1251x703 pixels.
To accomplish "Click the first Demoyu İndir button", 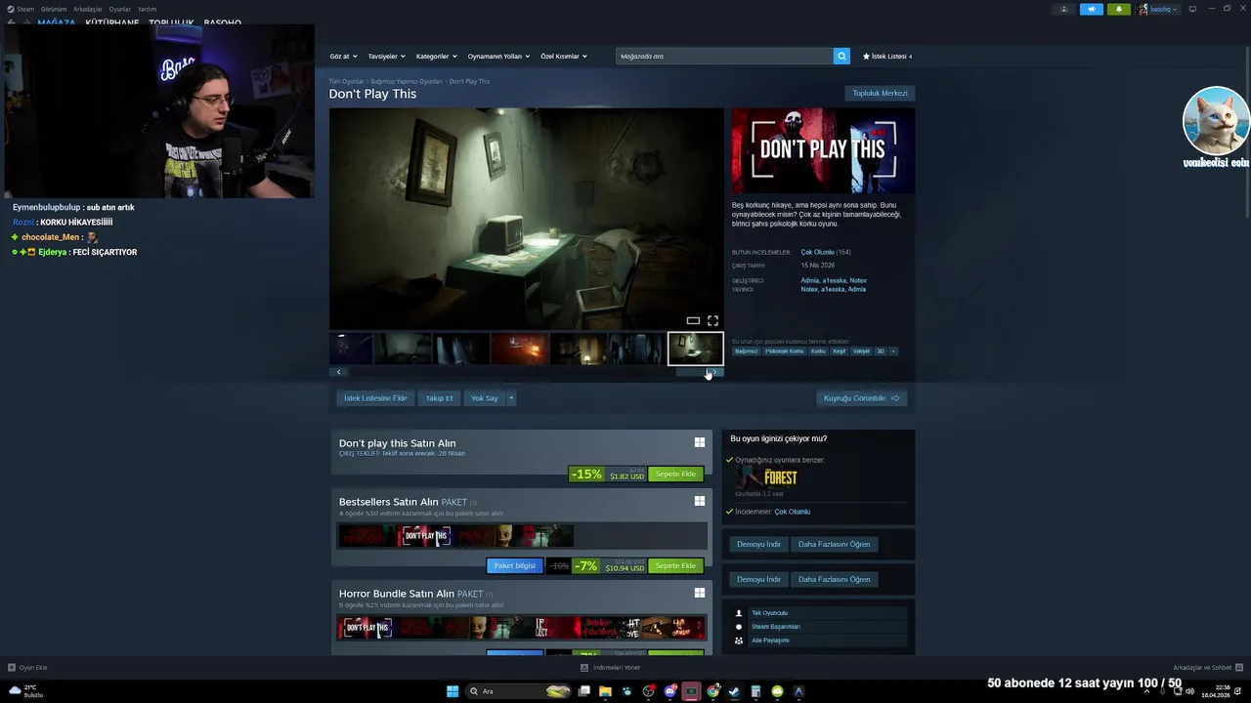I will (758, 544).
